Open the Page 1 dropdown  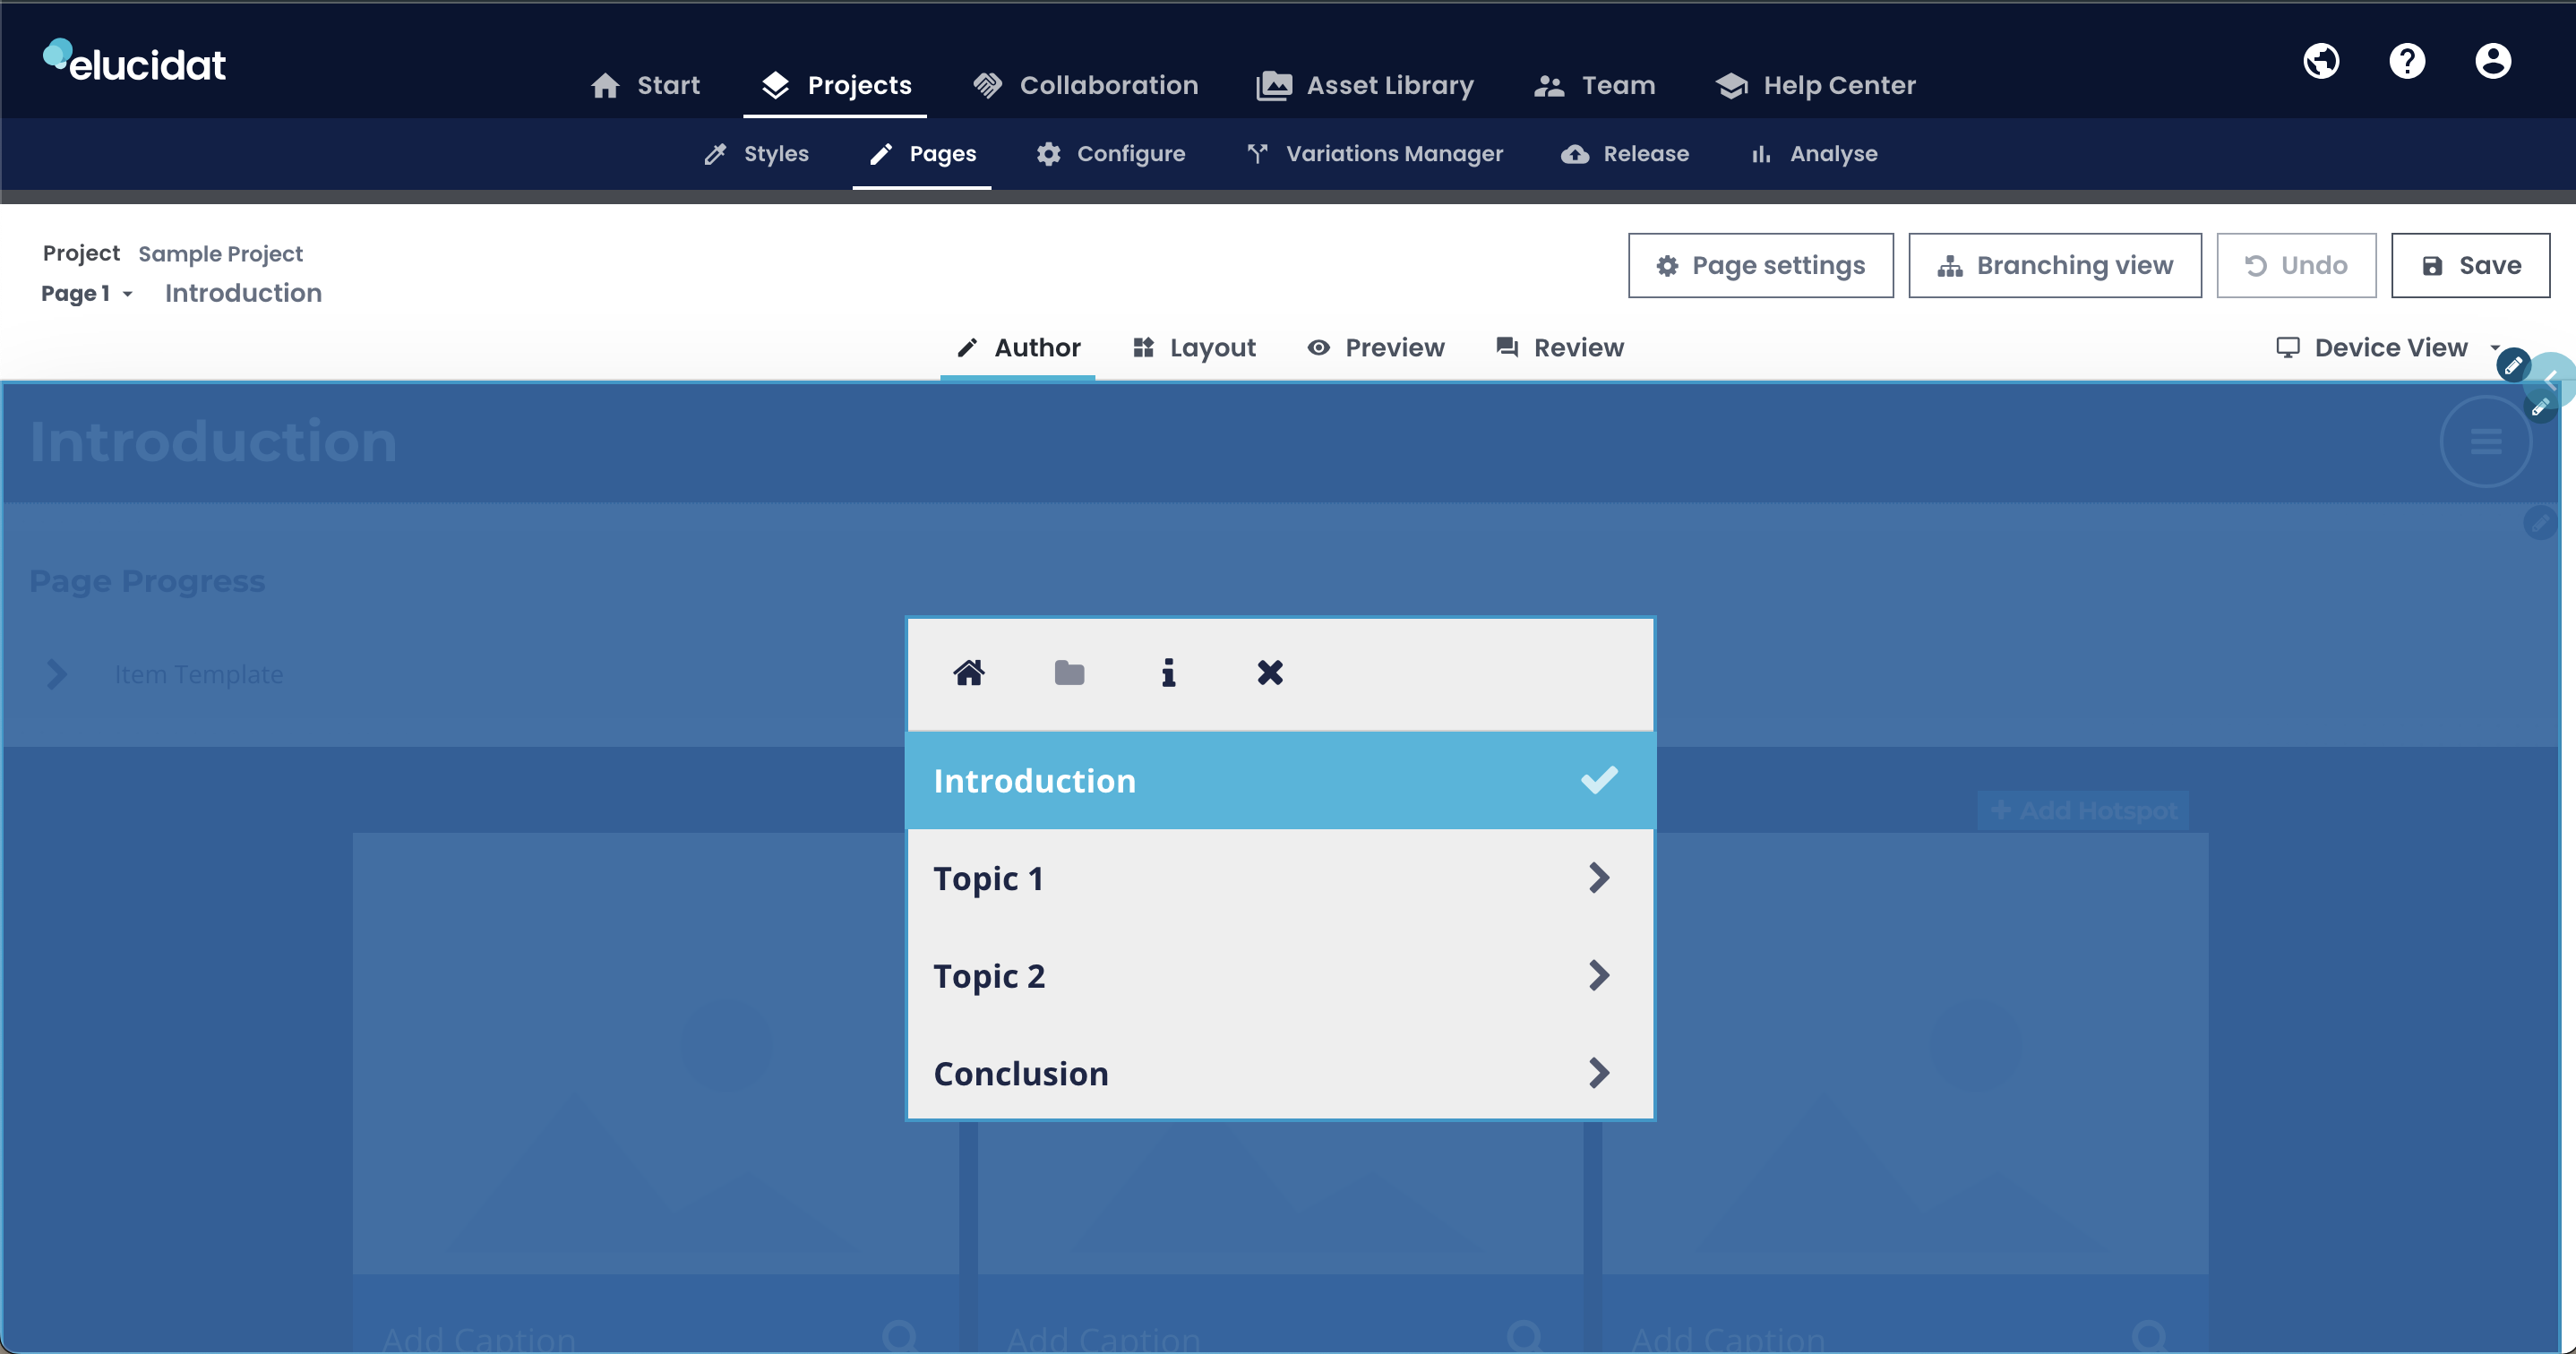pos(87,293)
